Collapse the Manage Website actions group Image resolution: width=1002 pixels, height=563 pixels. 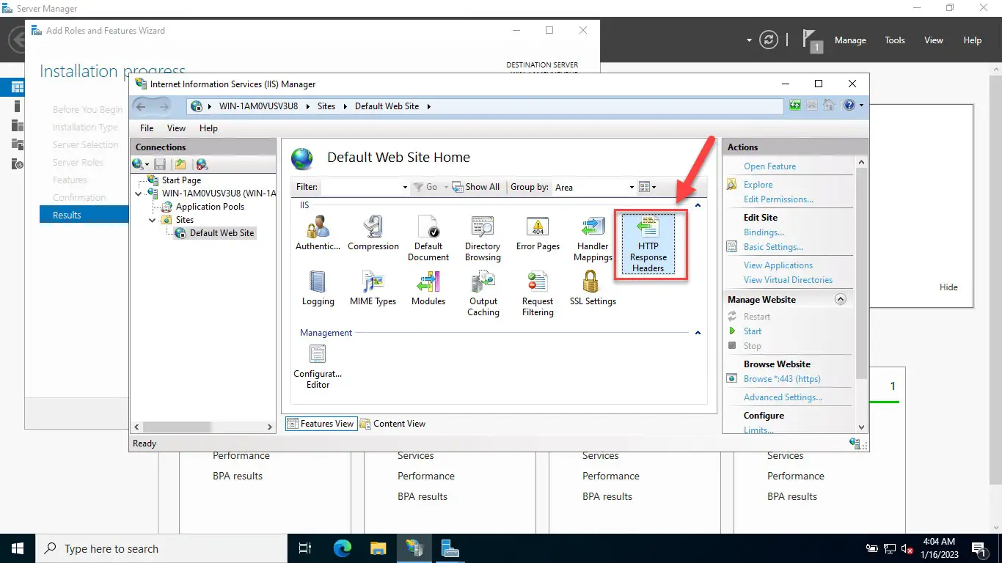tap(841, 299)
